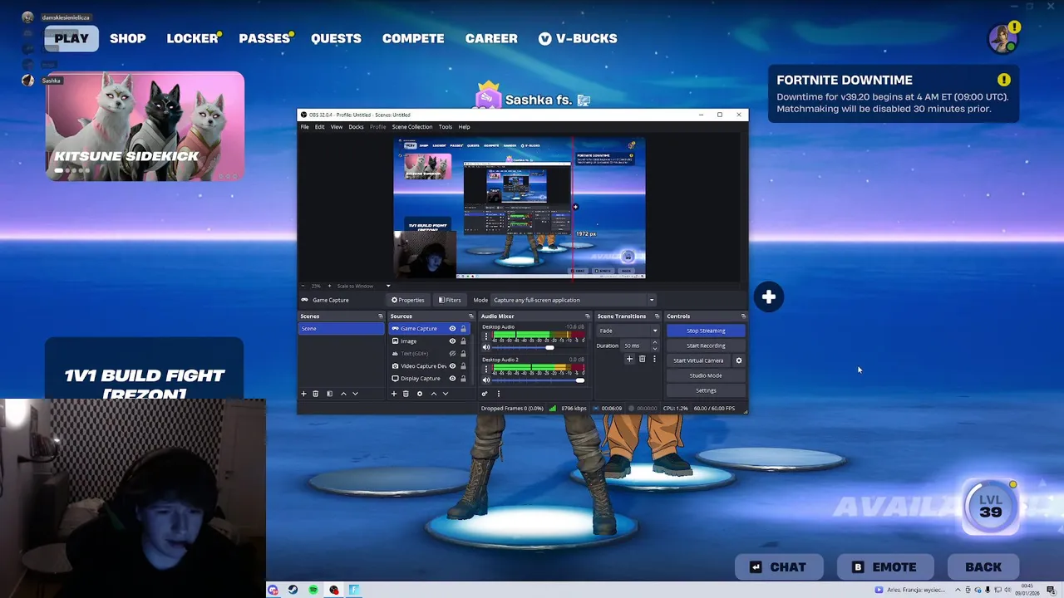Hide the Display Capture source
1064x598 pixels.
click(x=452, y=379)
